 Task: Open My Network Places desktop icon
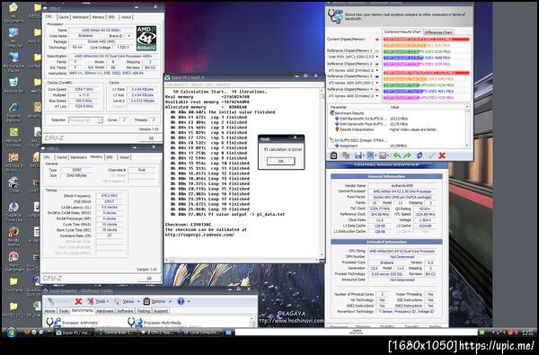(13, 62)
